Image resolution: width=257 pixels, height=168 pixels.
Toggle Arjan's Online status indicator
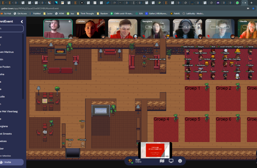(x=138, y=162)
